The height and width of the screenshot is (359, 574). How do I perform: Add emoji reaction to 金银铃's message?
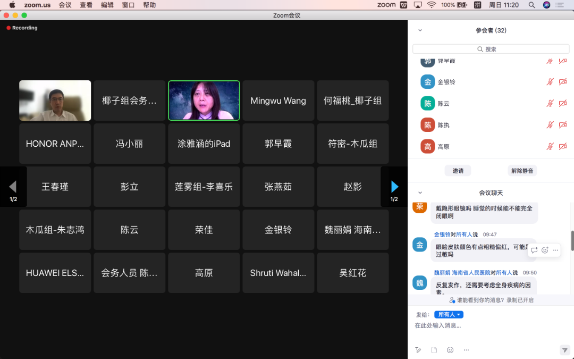[x=545, y=250]
